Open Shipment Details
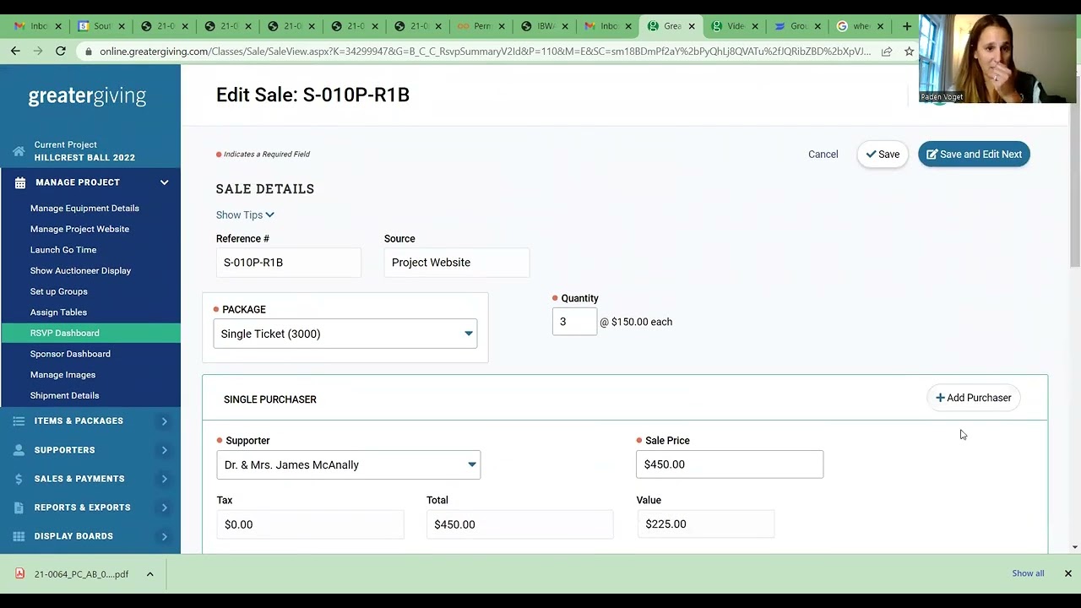Viewport: 1081px width, 608px height. 64,395
